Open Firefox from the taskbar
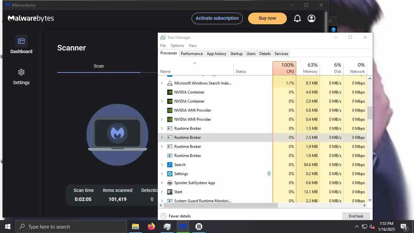The image size is (414, 233). click(x=151, y=227)
